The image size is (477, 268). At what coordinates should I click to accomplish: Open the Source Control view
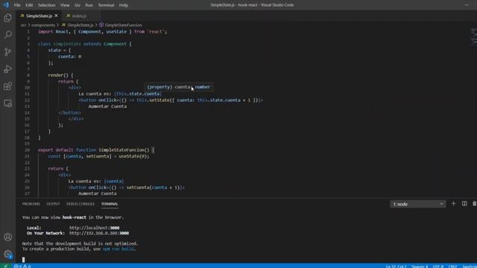pyautogui.click(x=8, y=51)
